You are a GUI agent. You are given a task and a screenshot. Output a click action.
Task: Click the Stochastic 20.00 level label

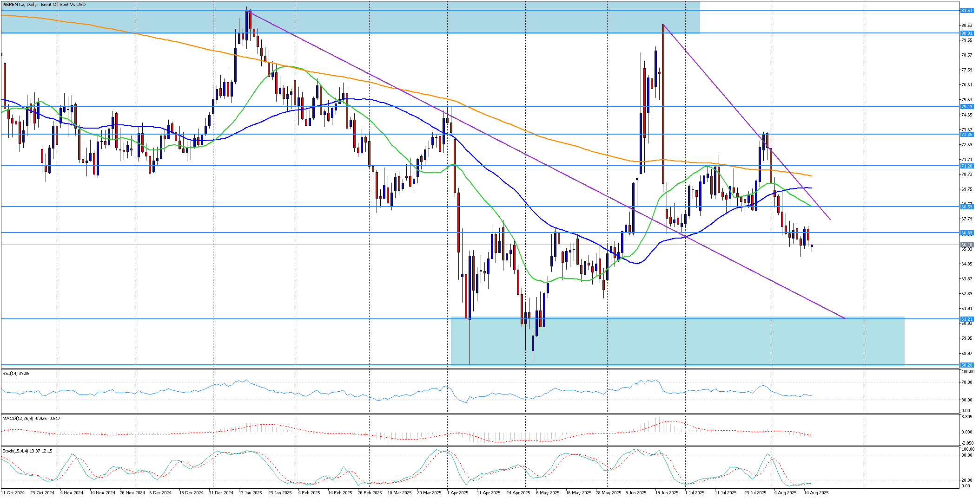point(966,480)
